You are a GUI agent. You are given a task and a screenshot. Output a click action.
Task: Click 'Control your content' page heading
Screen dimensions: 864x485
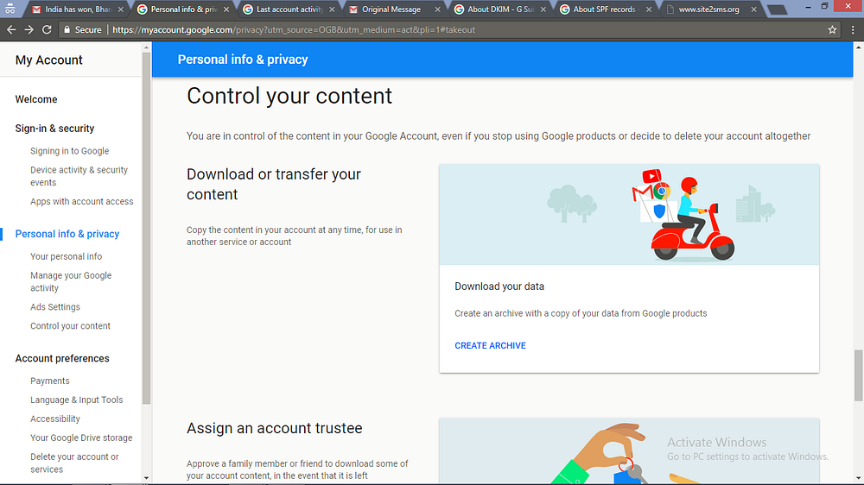pyautogui.click(x=289, y=96)
